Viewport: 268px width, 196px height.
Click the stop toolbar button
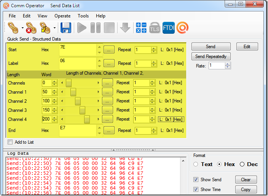[x=109, y=28]
